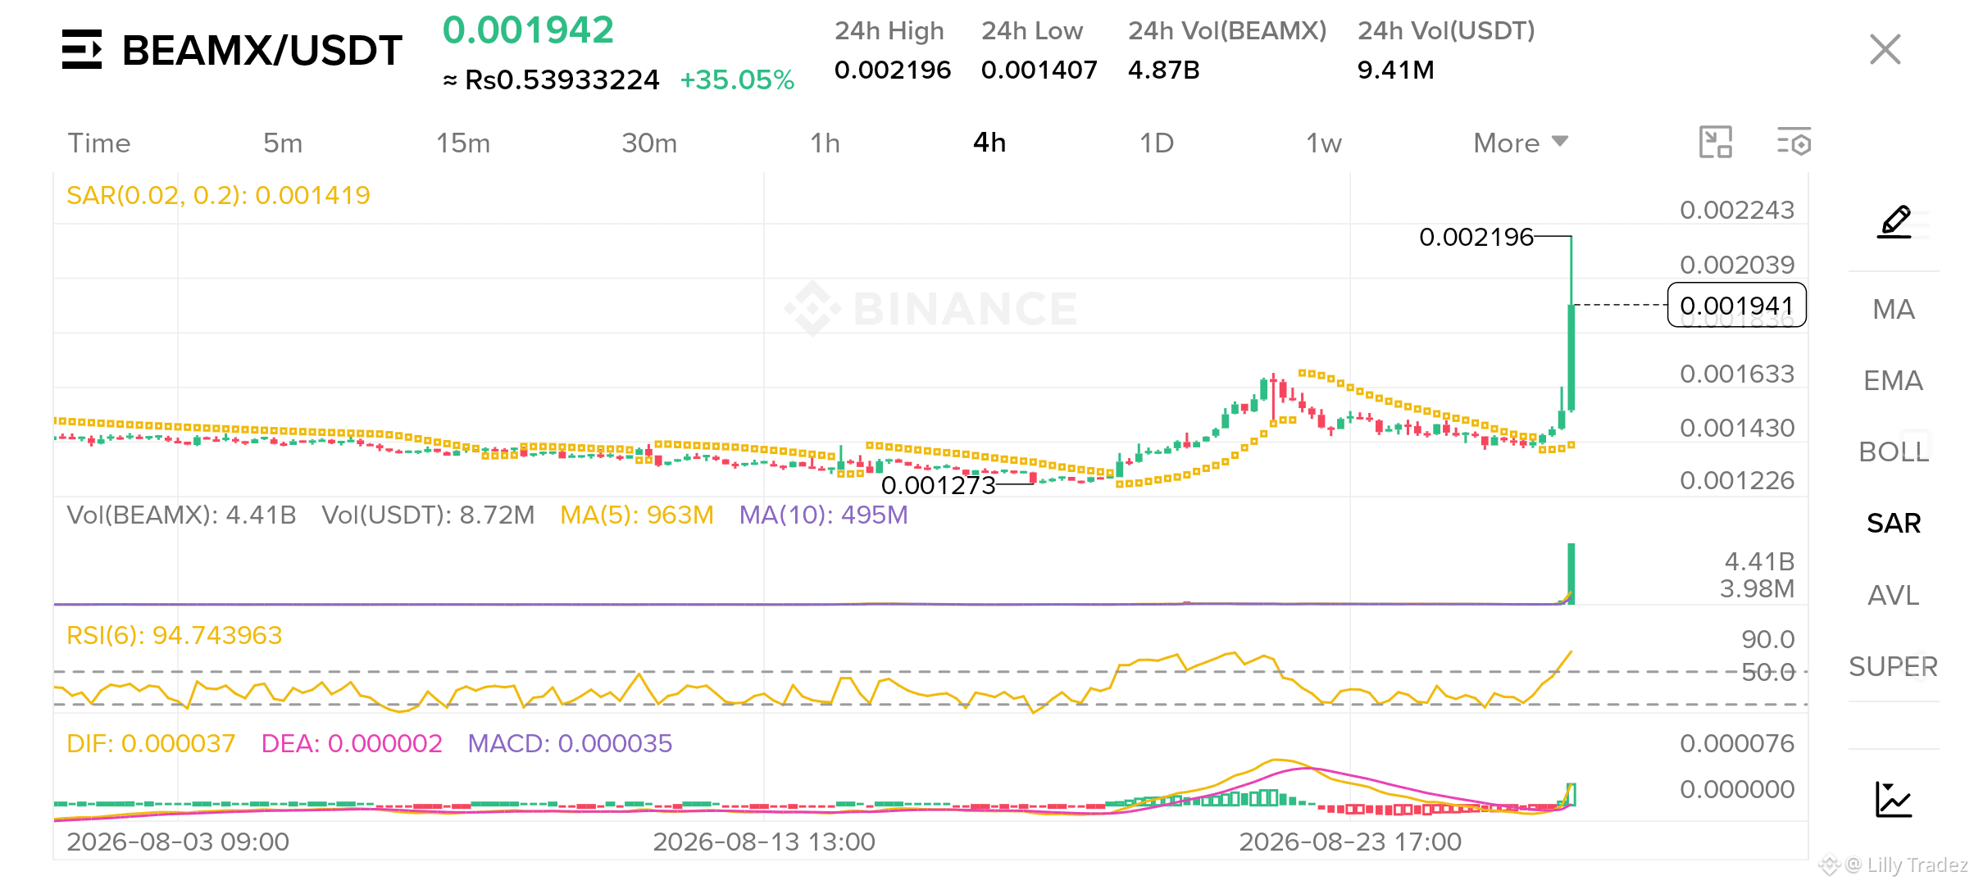
Task: Enable the MA indicator
Action: click(x=1894, y=309)
